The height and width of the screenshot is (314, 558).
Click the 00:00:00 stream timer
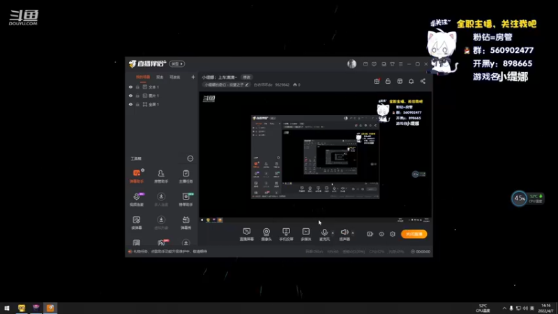[421, 251]
